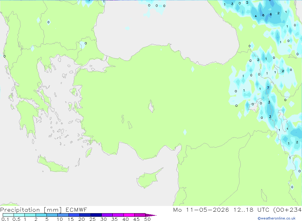Click the 'Mo 11-05-2026' date text
The width and height of the screenshot is (302, 221).
tap(201, 210)
